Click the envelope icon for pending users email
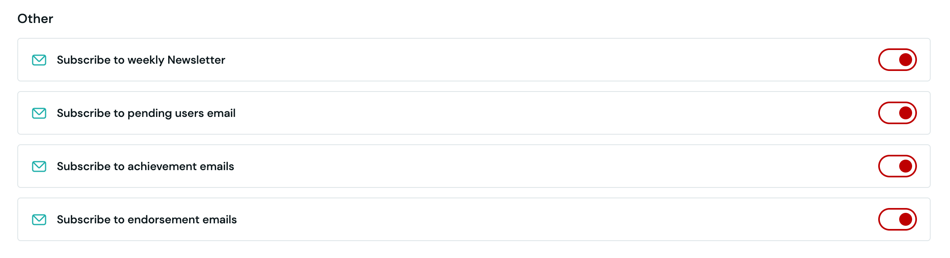This screenshot has width=950, height=258. (39, 113)
